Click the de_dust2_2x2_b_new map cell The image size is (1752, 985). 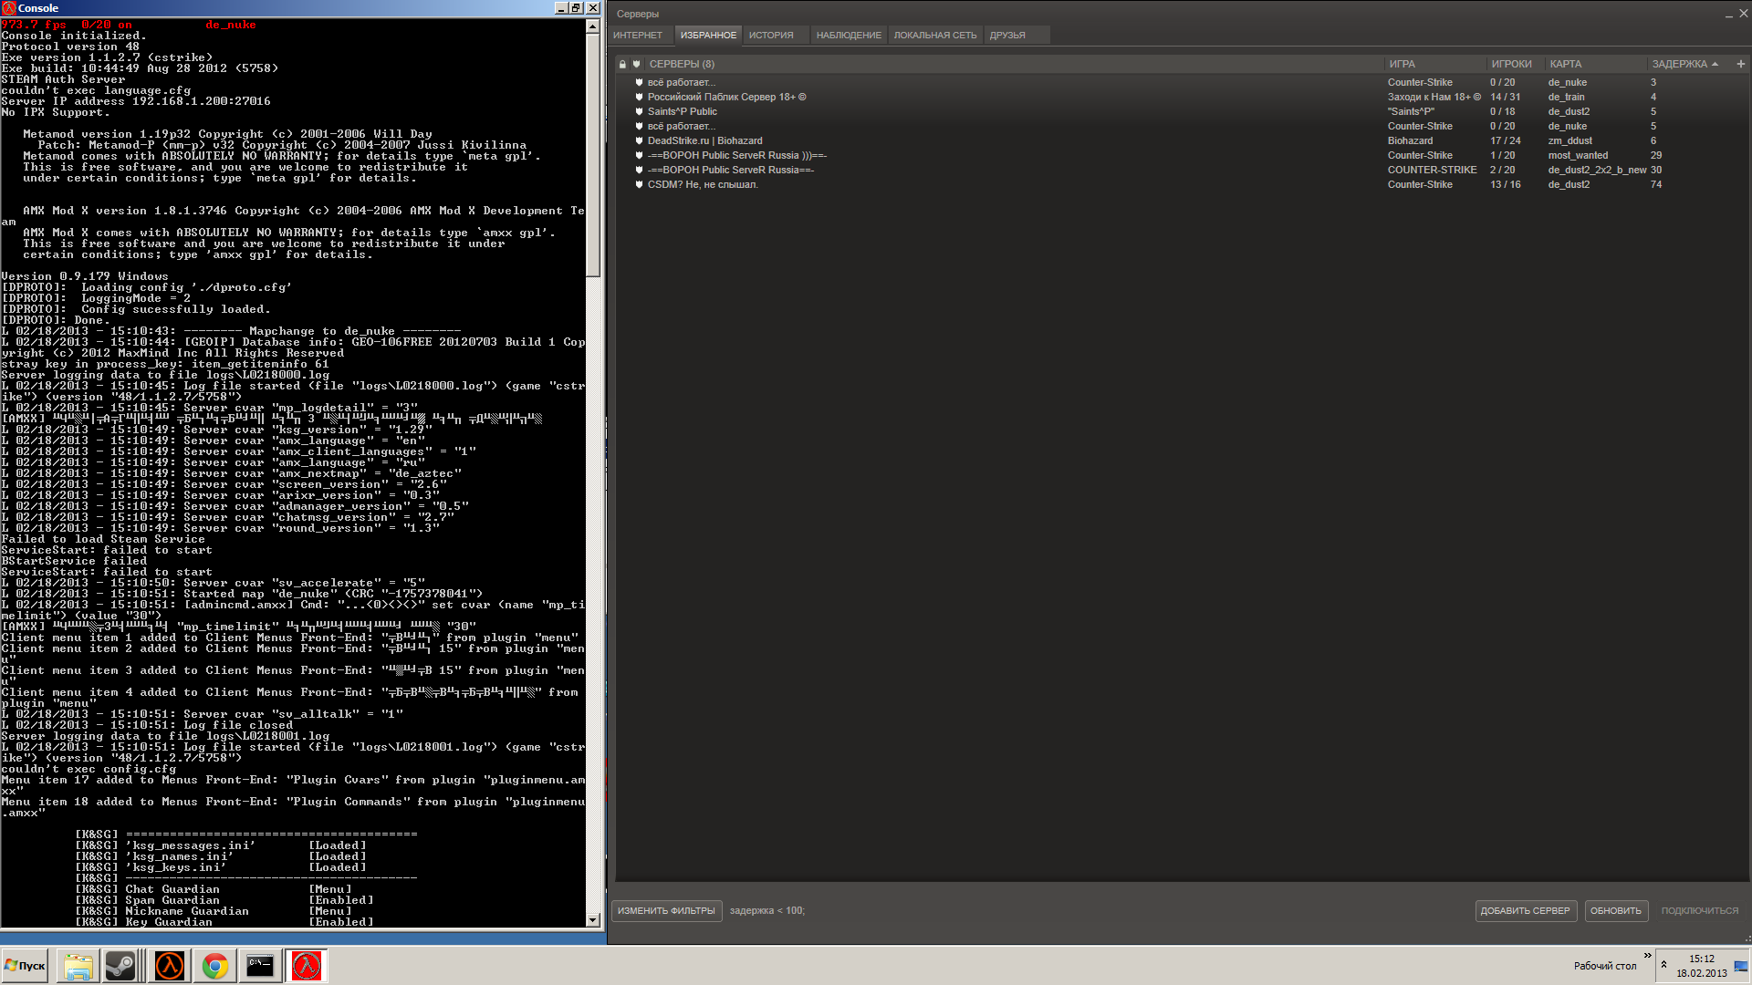pos(1597,170)
